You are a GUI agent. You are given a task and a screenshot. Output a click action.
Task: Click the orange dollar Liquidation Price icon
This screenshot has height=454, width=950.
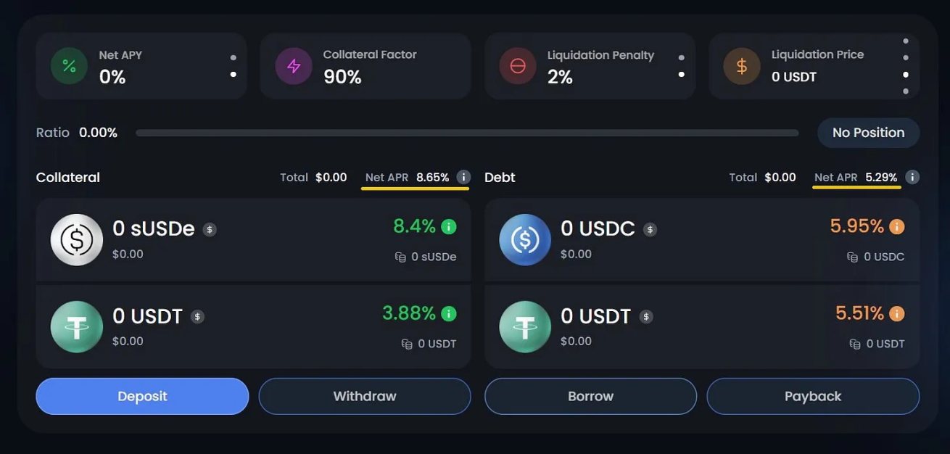point(741,65)
